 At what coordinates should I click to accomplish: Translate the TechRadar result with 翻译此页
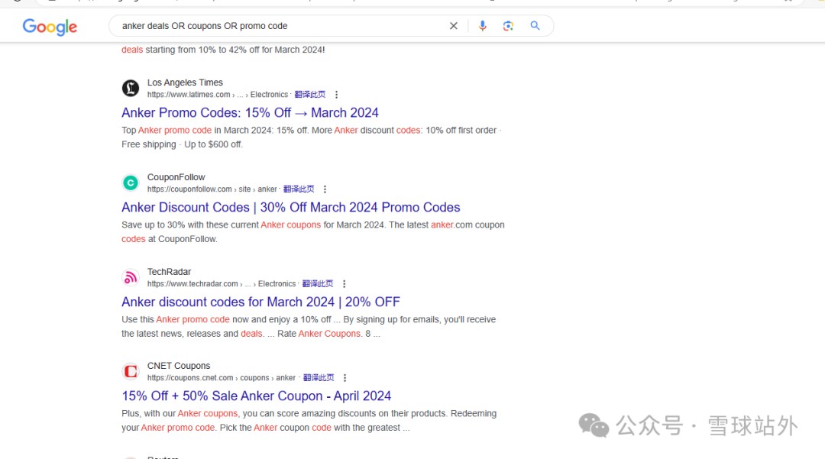pyautogui.click(x=318, y=283)
